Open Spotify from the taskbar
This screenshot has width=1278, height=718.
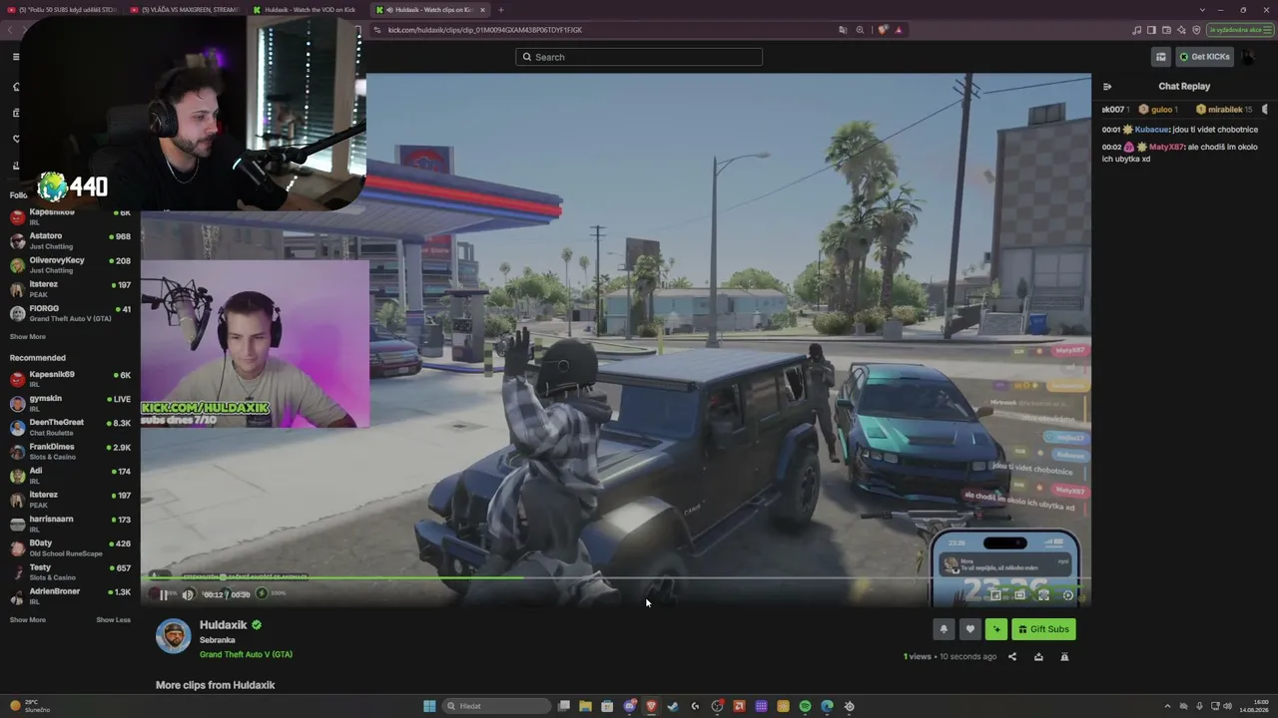805,706
